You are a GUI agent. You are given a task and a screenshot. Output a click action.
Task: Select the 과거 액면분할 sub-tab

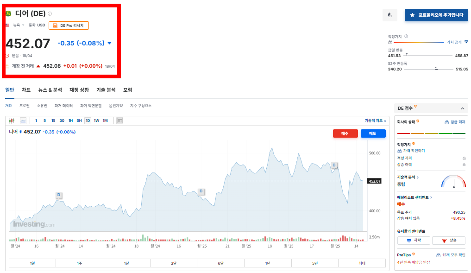(91, 106)
